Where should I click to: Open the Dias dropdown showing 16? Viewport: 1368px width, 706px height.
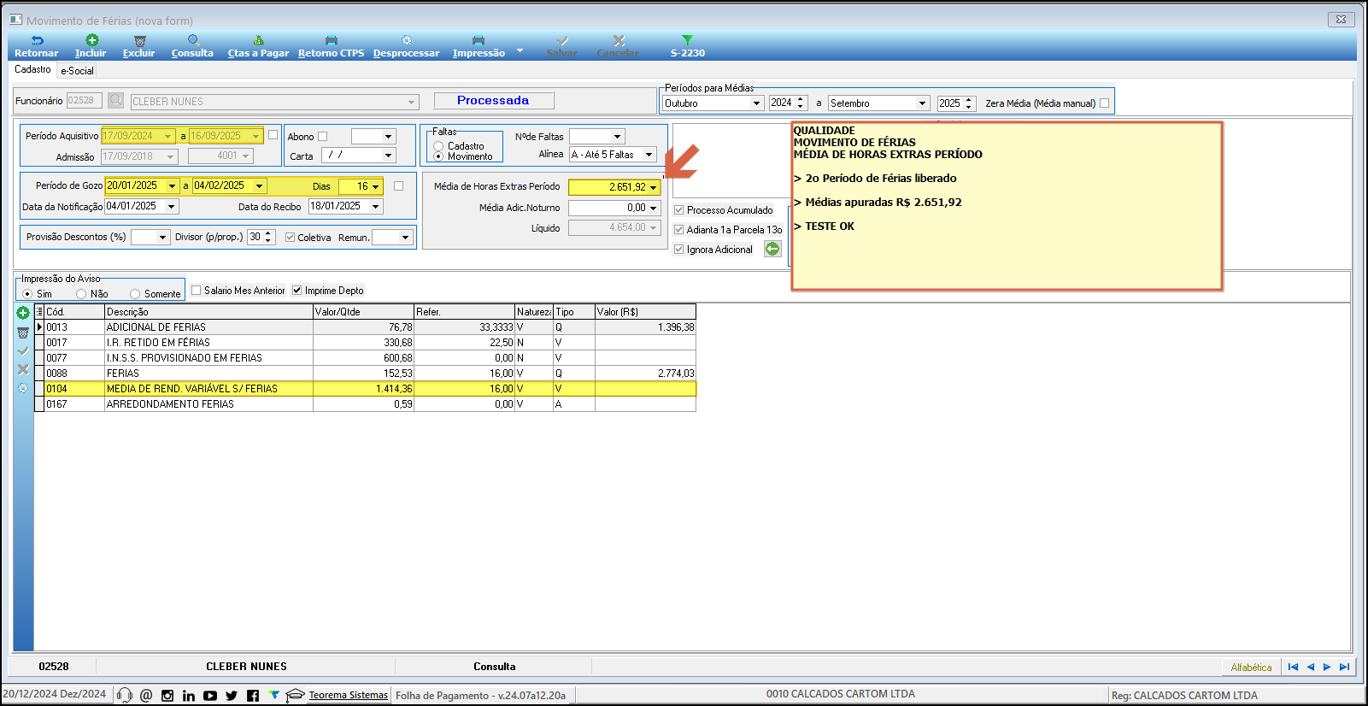pyautogui.click(x=375, y=186)
